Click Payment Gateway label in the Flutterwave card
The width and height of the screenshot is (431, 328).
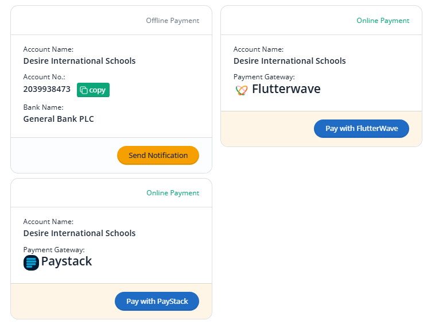(264, 77)
